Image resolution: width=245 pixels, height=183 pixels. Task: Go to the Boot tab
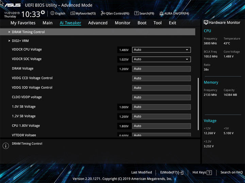tap(142, 23)
